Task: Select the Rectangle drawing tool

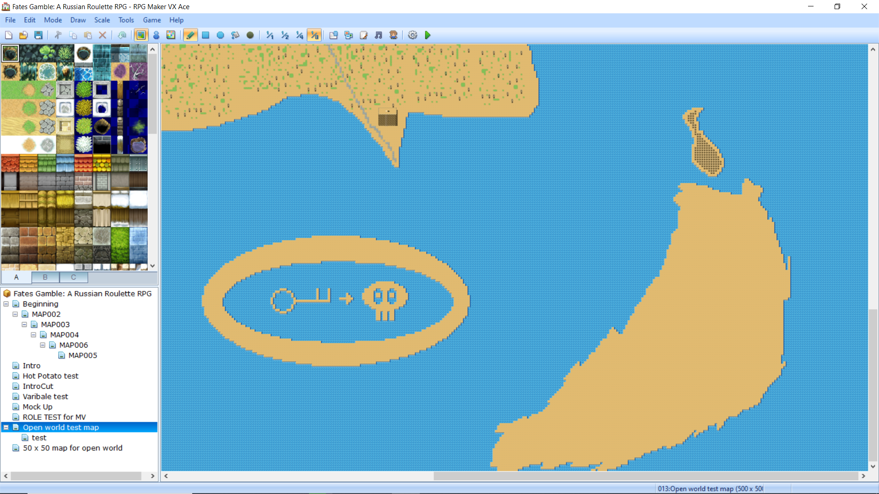Action: click(206, 35)
